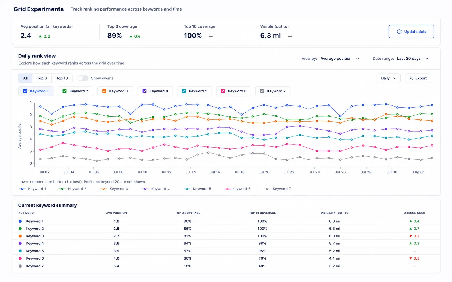Click red down arrow in Keyword 6 row
The image size is (452, 282).
[410, 258]
